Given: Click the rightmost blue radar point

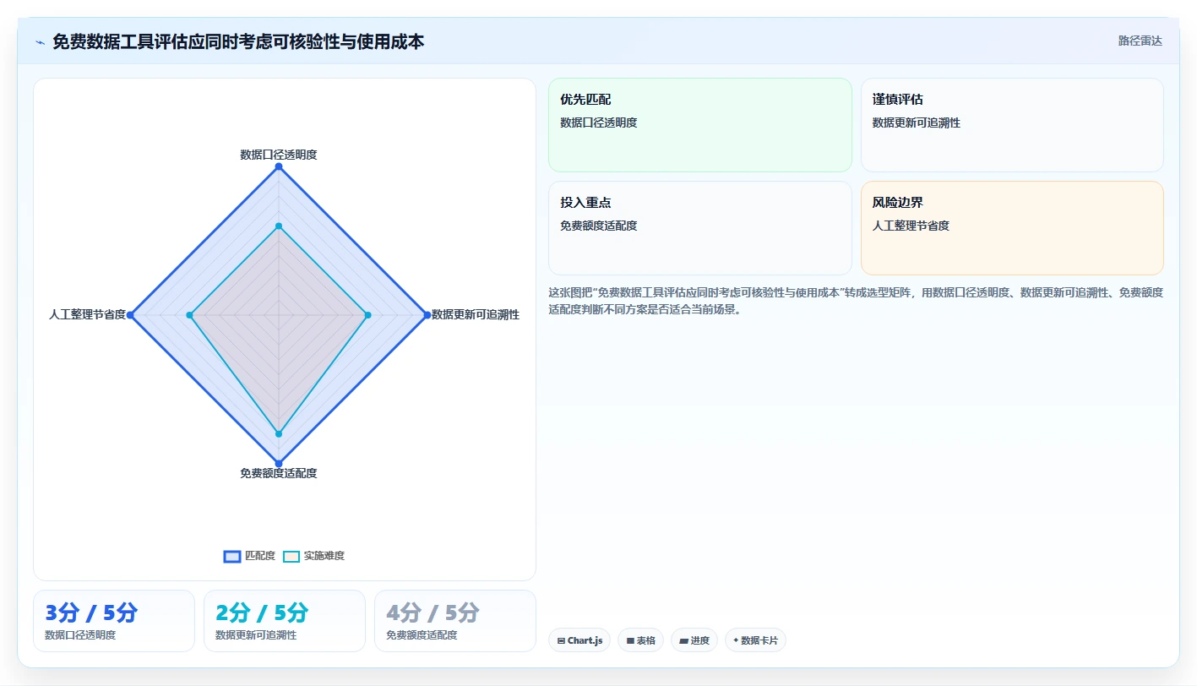Looking at the screenshot, I should pos(427,315).
